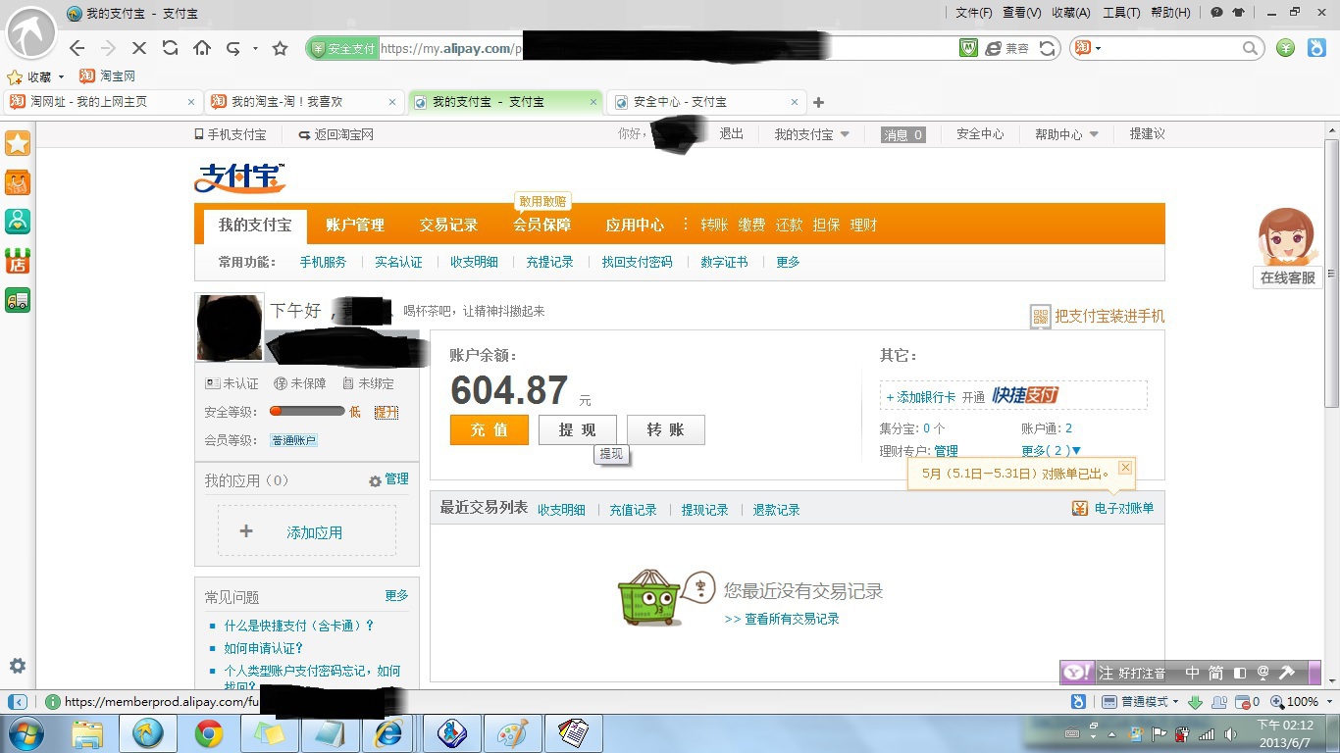Image resolution: width=1340 pixels, height=753 pixels.
Task: Click the skin shirt icon in title bar
Action: coord(1238,13)
